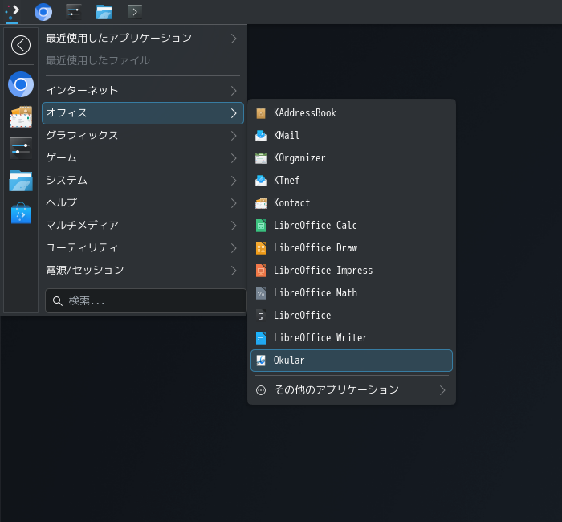
Task: Open the ユーティリティ category
Action: coord(143,248)
